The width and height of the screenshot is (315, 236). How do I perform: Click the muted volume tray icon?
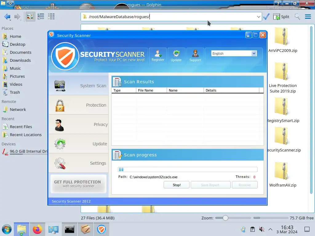(261, 229)
